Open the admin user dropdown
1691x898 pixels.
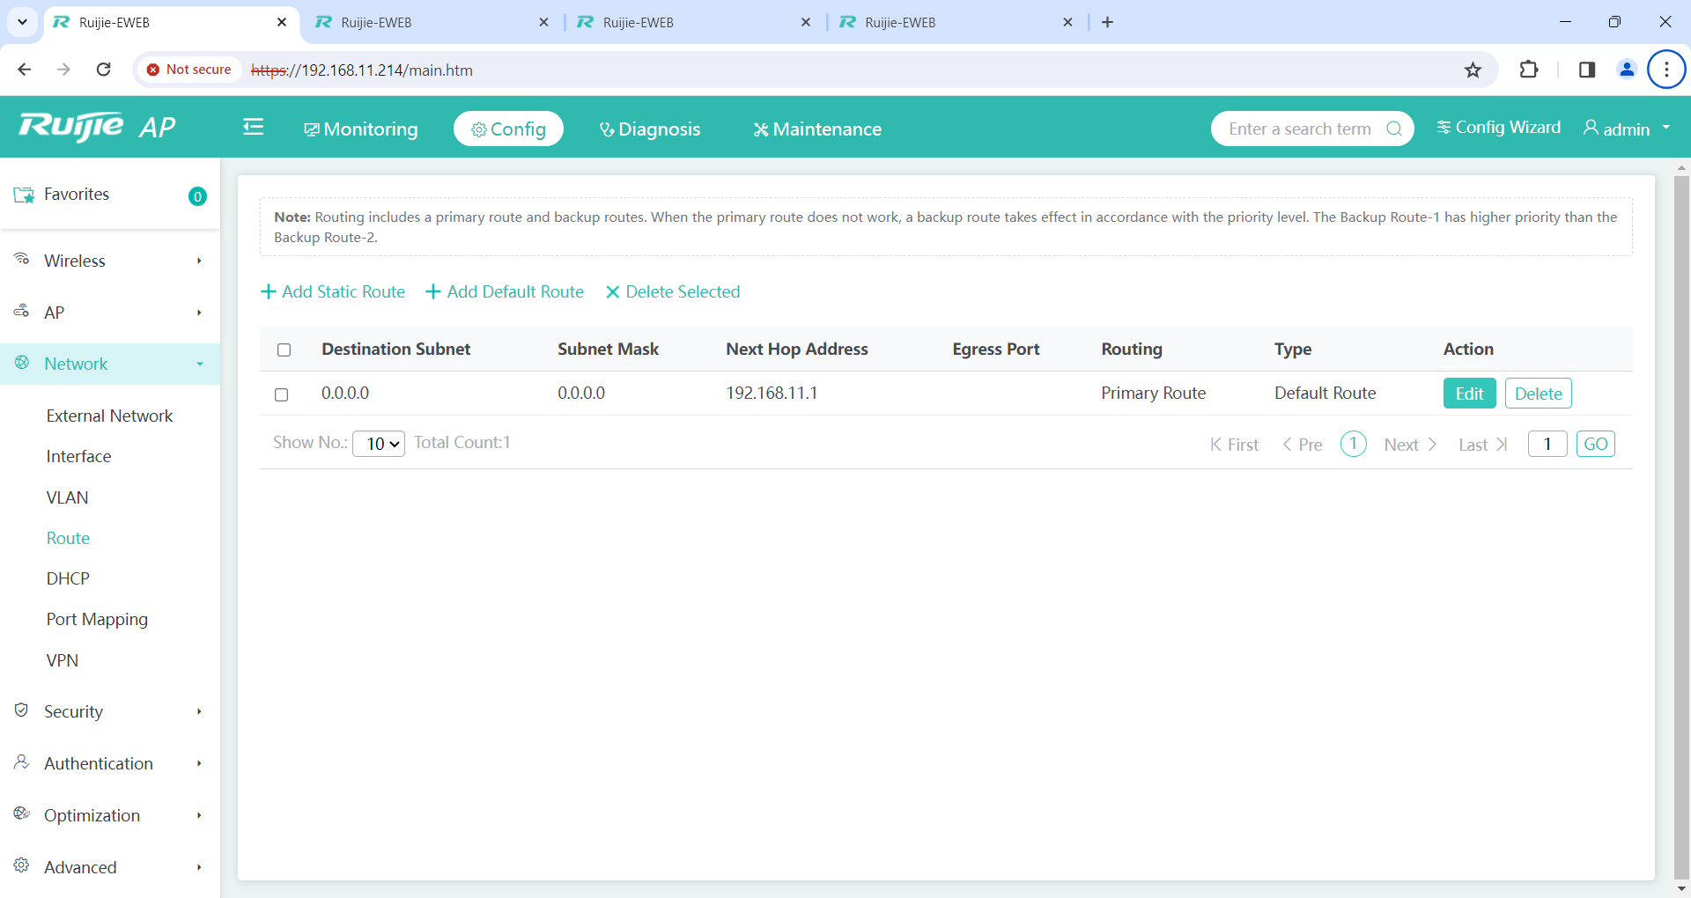point(1627,129)
